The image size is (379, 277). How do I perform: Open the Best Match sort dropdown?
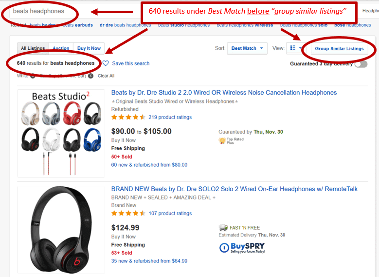[x=247, y=48]
